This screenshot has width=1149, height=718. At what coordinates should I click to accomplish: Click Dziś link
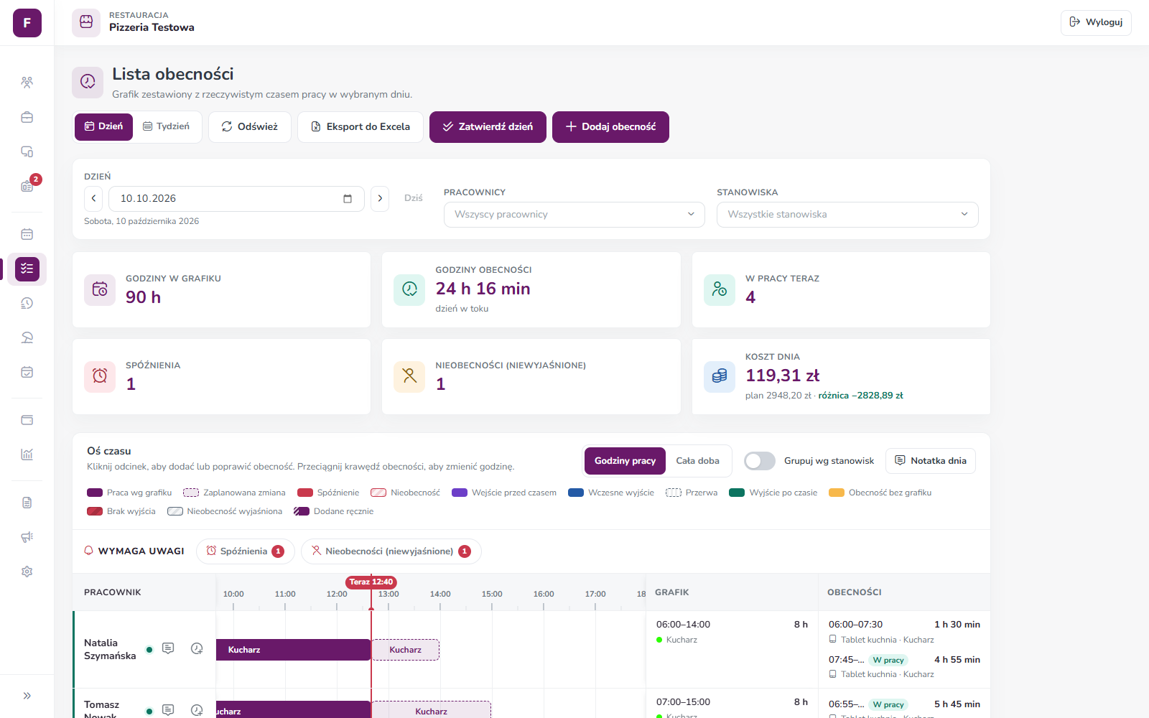point(414,198)
